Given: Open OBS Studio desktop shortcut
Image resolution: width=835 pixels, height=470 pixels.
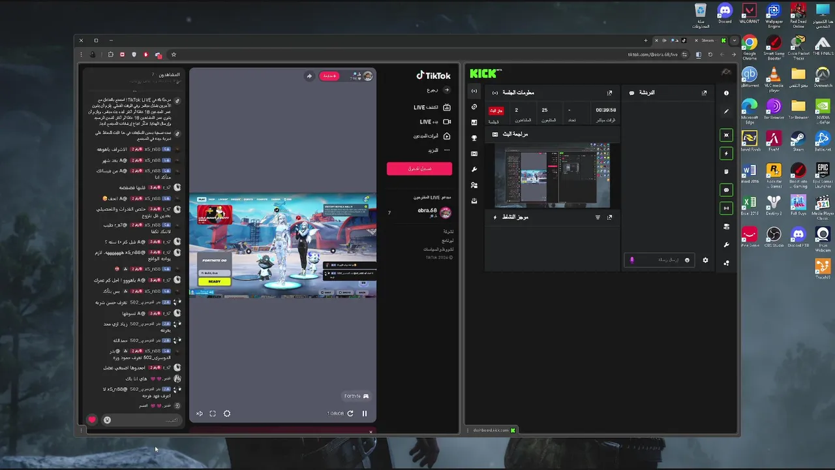Looking at the screenshot, I should [x=774, y=237].
